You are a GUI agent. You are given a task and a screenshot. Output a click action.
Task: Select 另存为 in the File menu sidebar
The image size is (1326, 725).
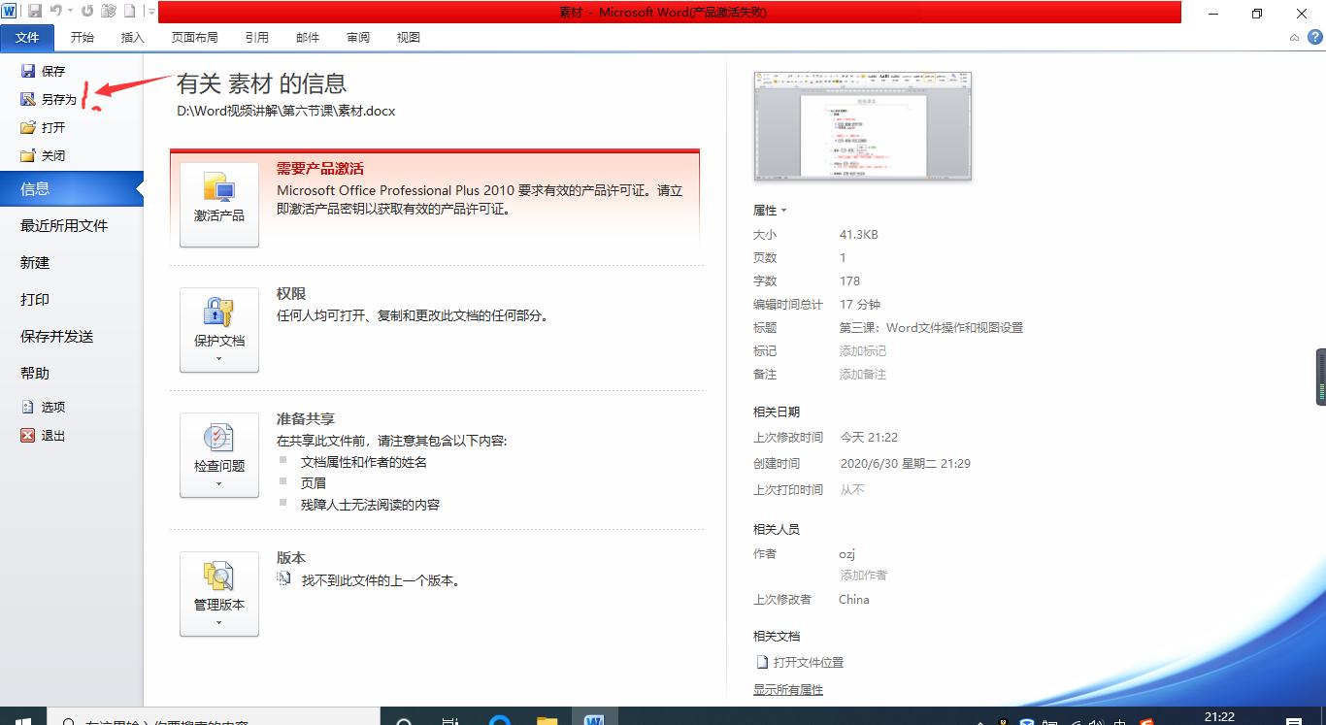pyautogui.click(x=57, y=98)
